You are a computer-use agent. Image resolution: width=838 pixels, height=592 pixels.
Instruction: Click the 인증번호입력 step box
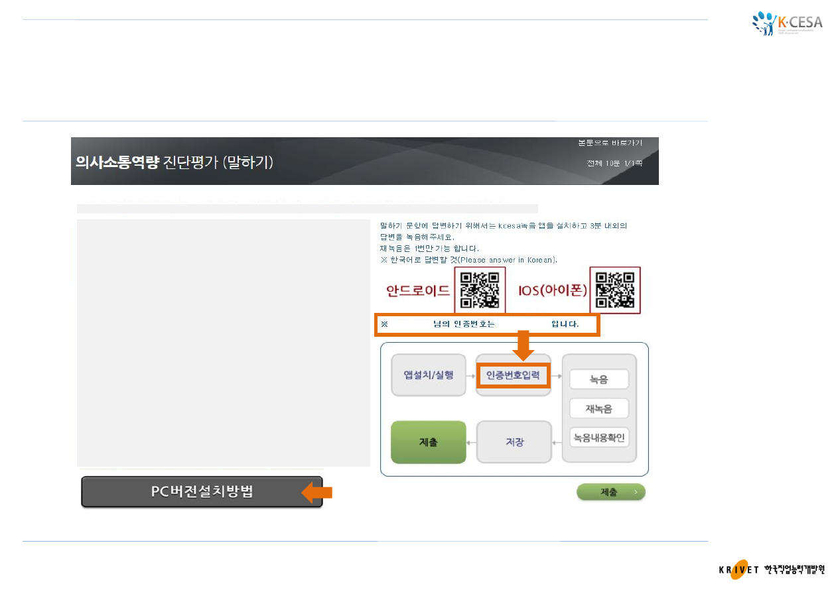coord(513,377)
